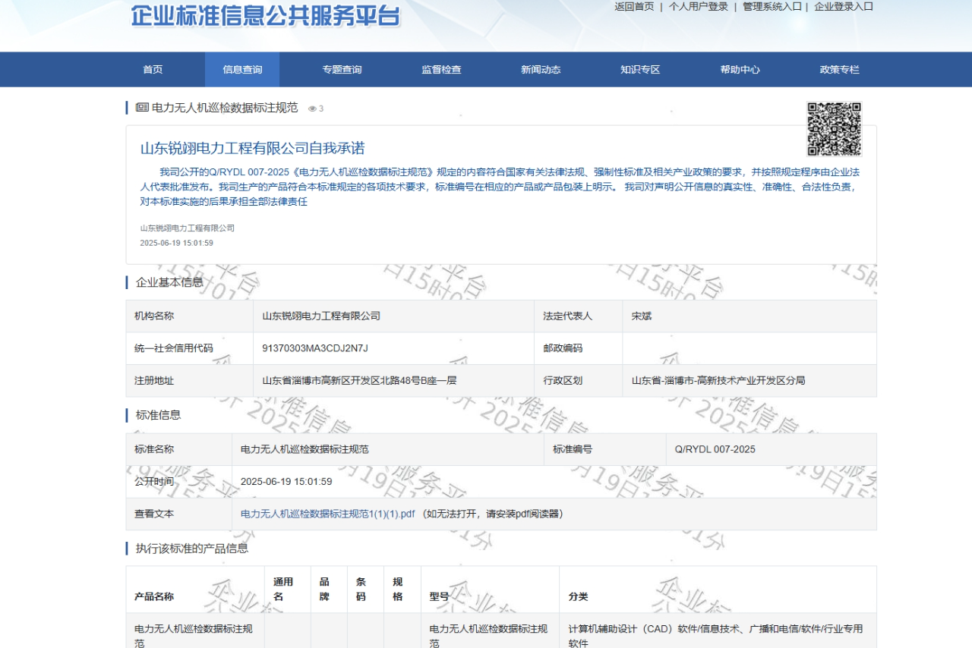This screenshot has width=972, height=648.
Task: Select 帮助中心 in the navigation bar
Action: 740,70
